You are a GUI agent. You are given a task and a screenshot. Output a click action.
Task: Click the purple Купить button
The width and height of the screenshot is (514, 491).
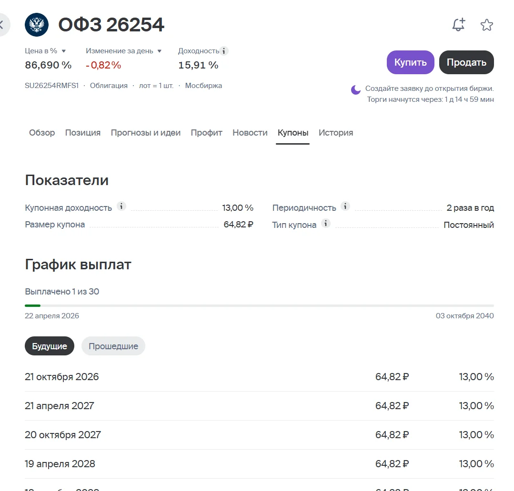click(411, 62)
